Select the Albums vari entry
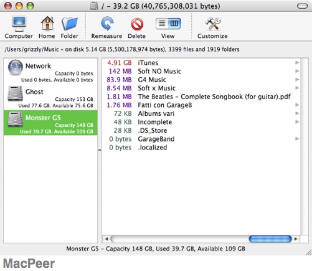312x271 pixels. pyautogui.click(x=201, y=113)
